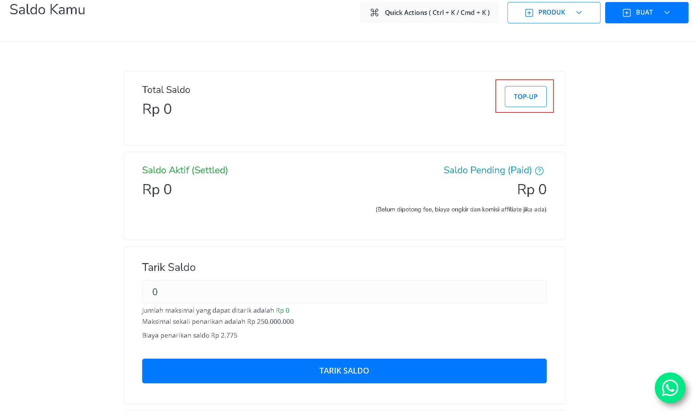
Task: Show help tooltip for Saldo Pending
Action: point(539,171)
